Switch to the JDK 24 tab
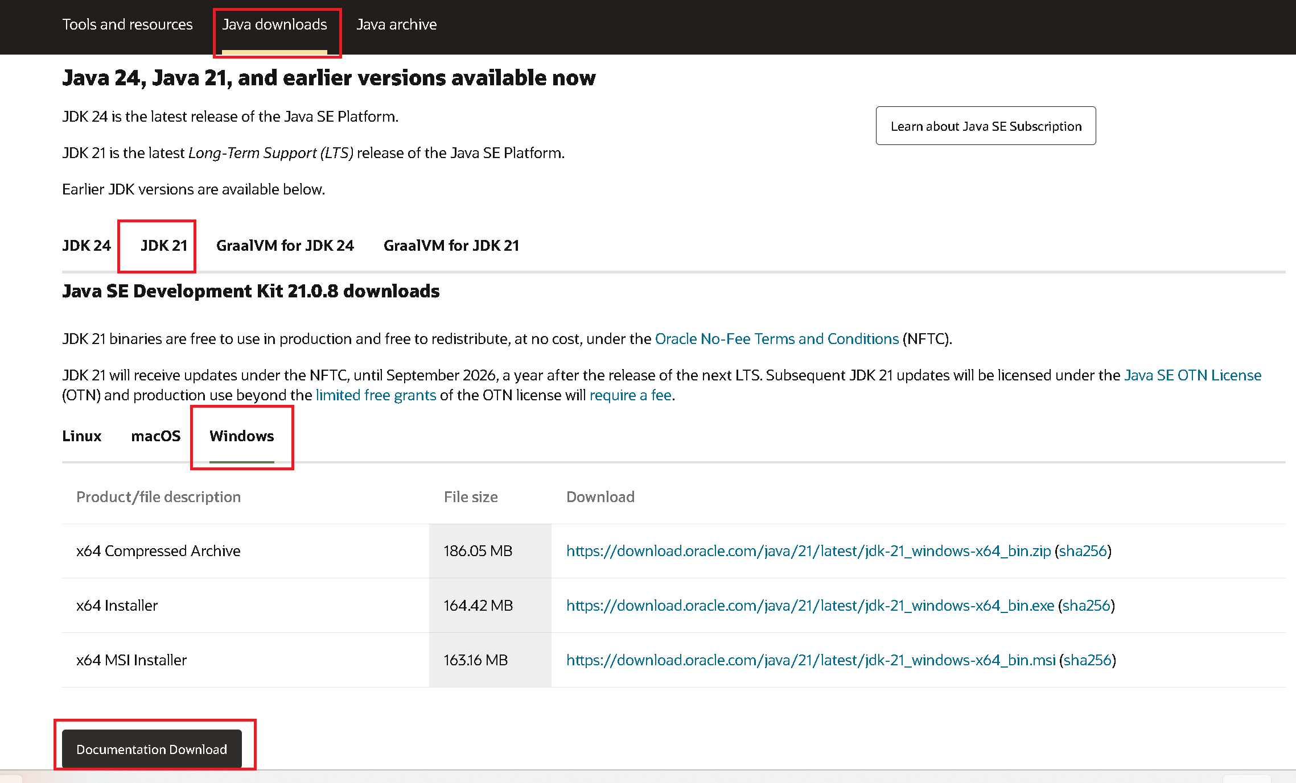The width and height of the screenshot is (1296, 783). (86, 246)
